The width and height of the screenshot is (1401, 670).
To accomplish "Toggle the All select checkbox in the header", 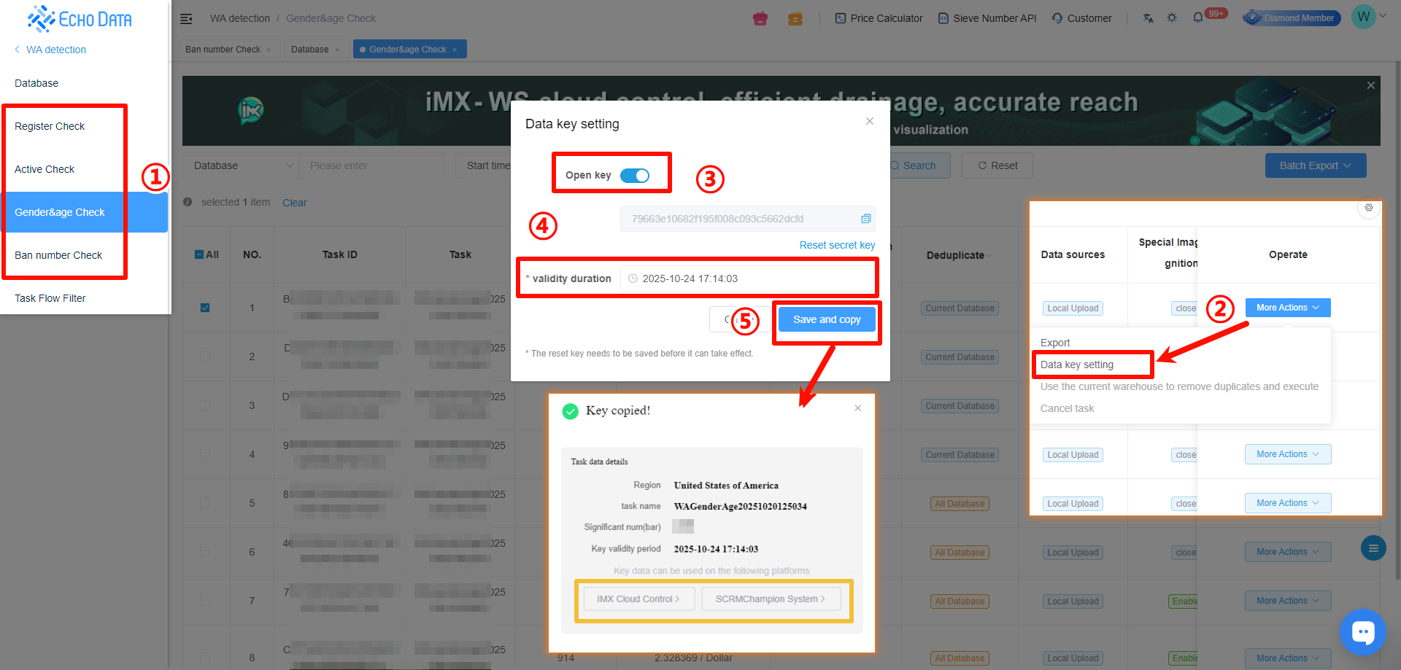I will [x=199, y=254].
